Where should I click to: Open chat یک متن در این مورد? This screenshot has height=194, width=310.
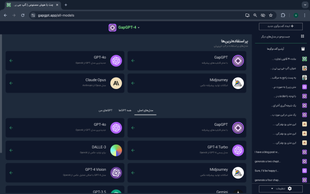point(281,115)
